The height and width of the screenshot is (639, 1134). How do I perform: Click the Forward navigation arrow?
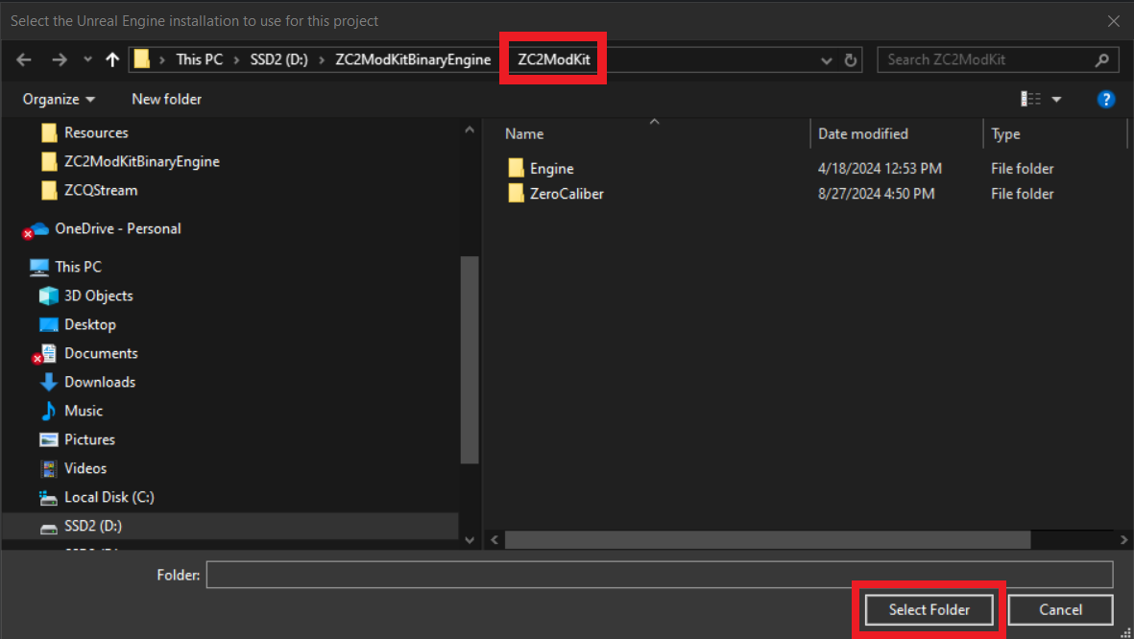click(x=60, y=59)
